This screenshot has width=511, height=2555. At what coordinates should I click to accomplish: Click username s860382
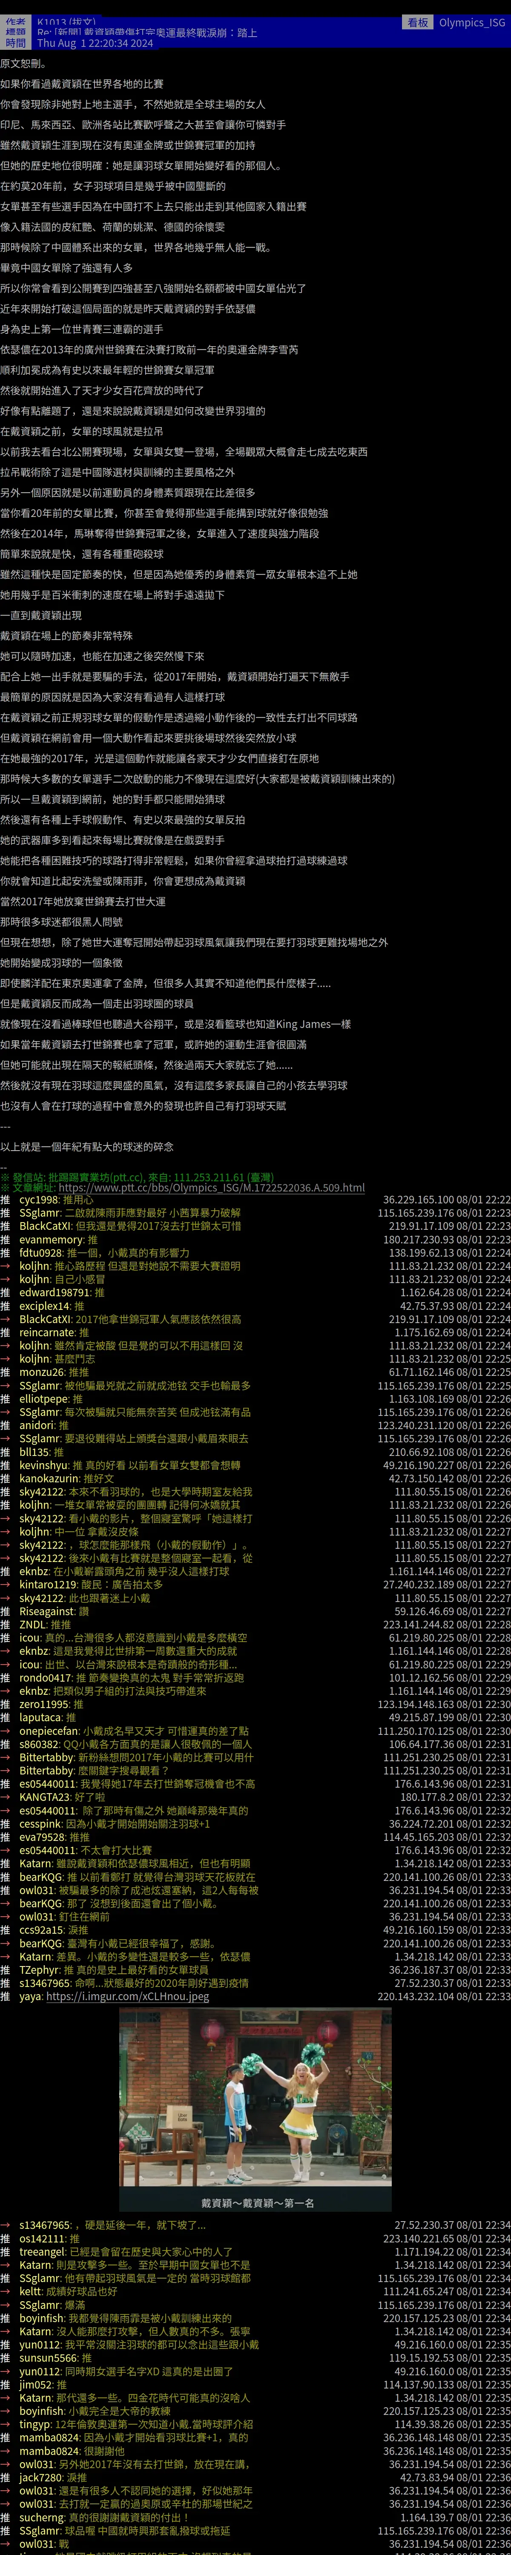point(39,1744)
